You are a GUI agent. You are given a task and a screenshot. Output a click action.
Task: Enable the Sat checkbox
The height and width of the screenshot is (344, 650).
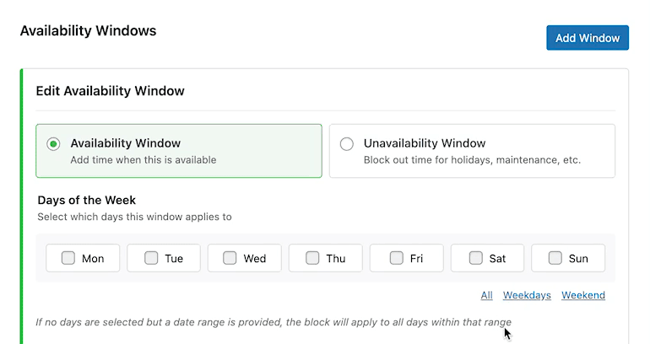click(x=475, y=258)
